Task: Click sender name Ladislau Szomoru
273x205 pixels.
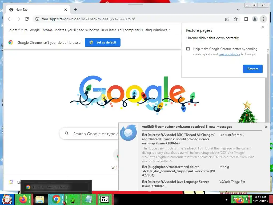Action: (232, 135)
